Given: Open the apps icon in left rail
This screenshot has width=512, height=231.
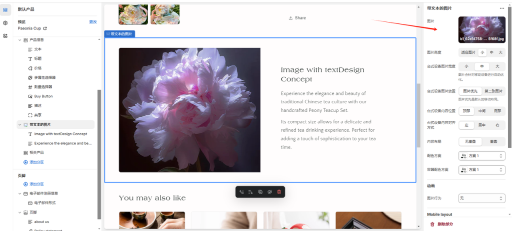Looking at the screenshot, I should click(5, 36).
